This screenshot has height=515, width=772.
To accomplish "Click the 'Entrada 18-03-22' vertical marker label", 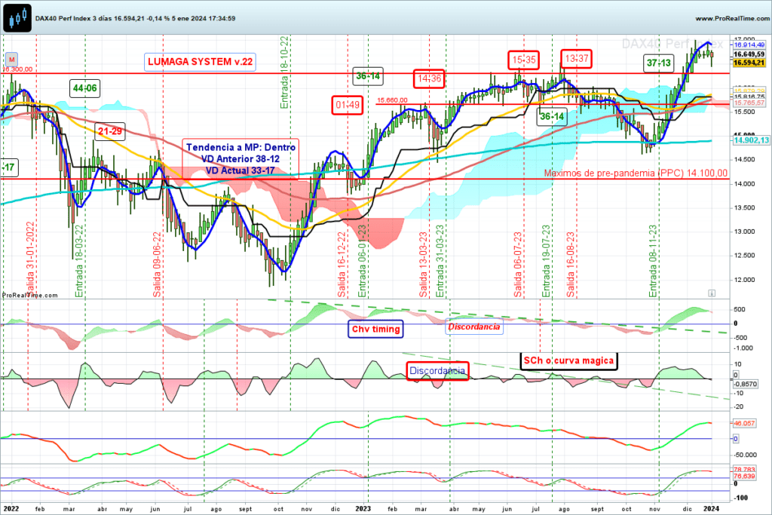I will point(78,261).
